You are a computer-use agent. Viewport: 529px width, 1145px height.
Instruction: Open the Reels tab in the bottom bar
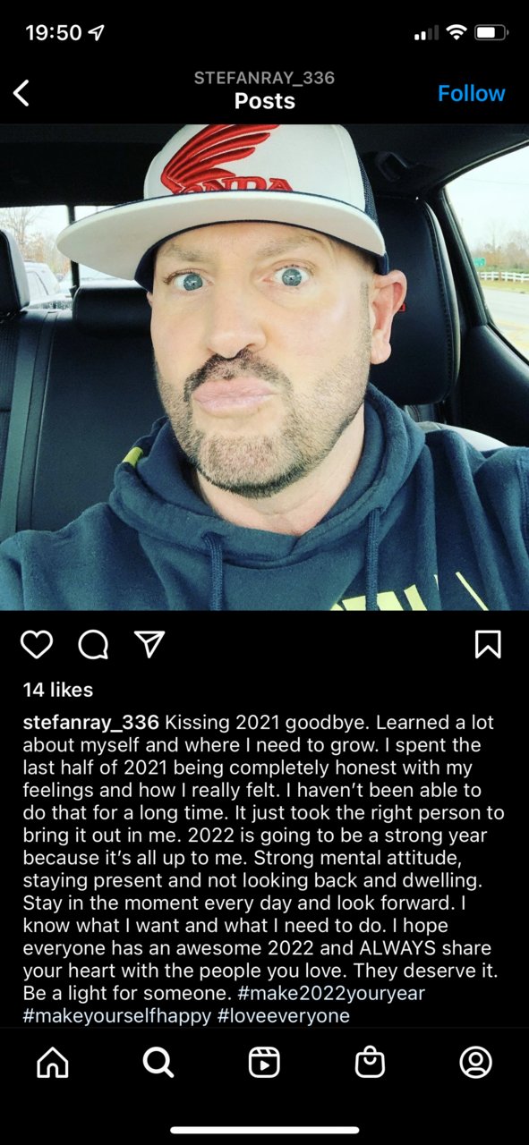(x=264, y=1062)
